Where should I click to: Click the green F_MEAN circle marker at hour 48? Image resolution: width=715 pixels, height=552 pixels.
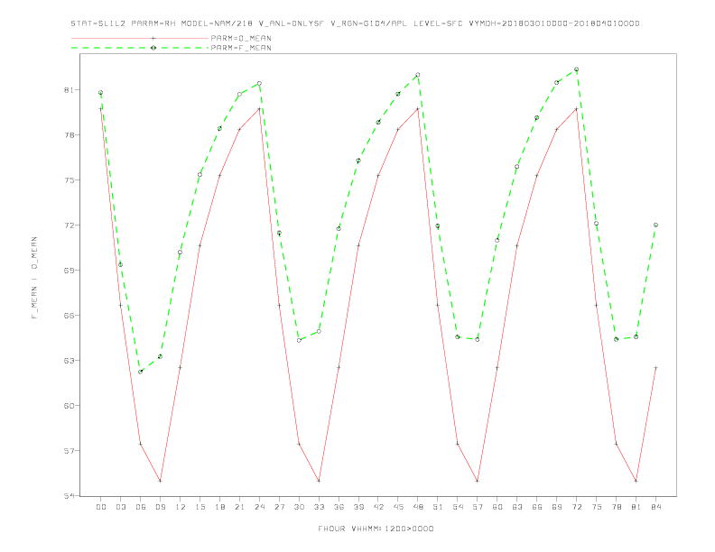click(x=418, y=75)
